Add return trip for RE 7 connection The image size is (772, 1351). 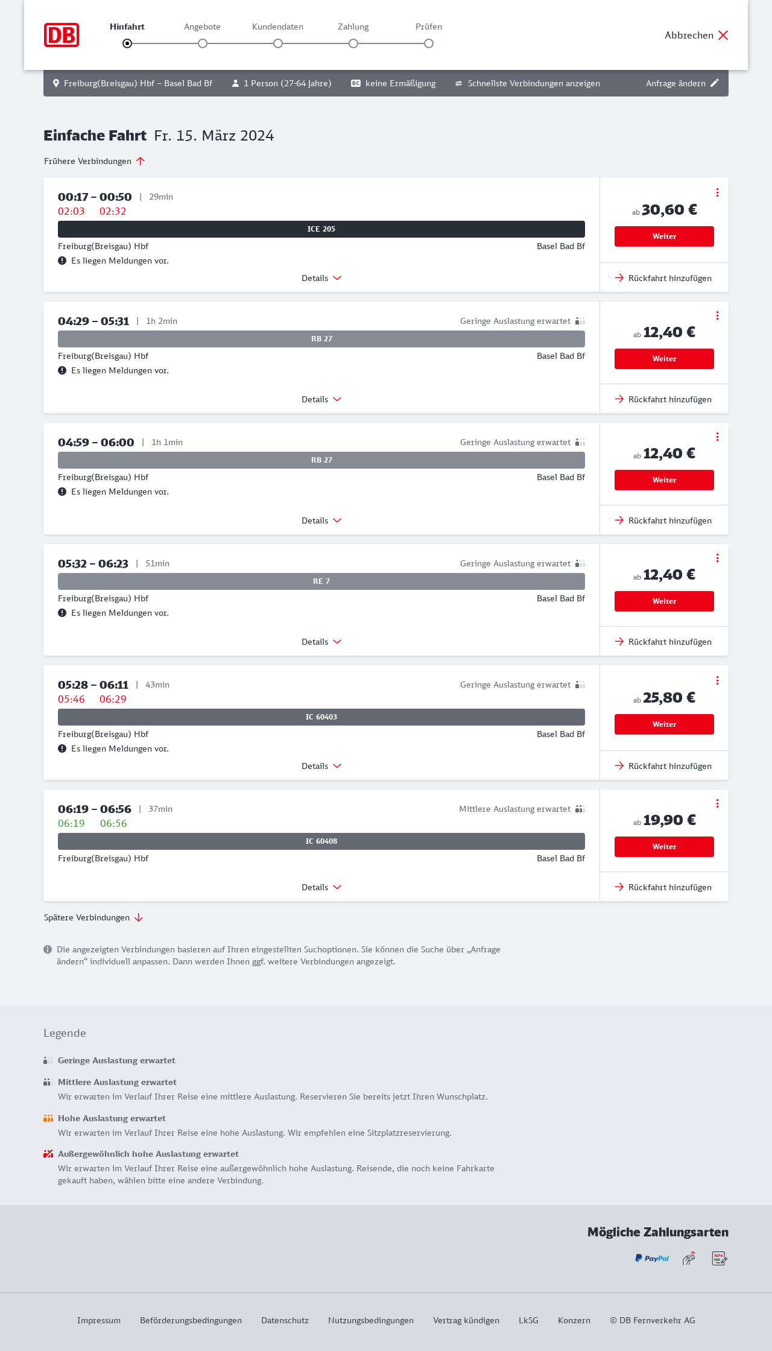point(663,642)
